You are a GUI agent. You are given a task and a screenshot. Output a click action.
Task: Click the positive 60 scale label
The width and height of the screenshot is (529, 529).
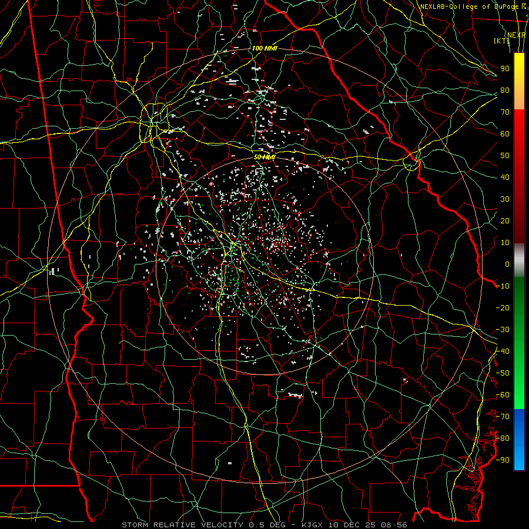pyautogui.click(x=505, y=134)
